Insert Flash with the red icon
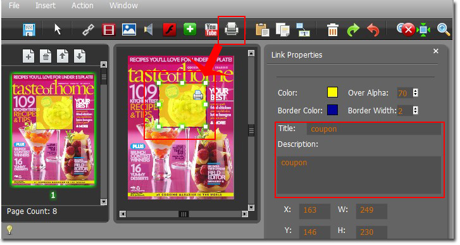The image size is (460, 245). coord(170,30)
